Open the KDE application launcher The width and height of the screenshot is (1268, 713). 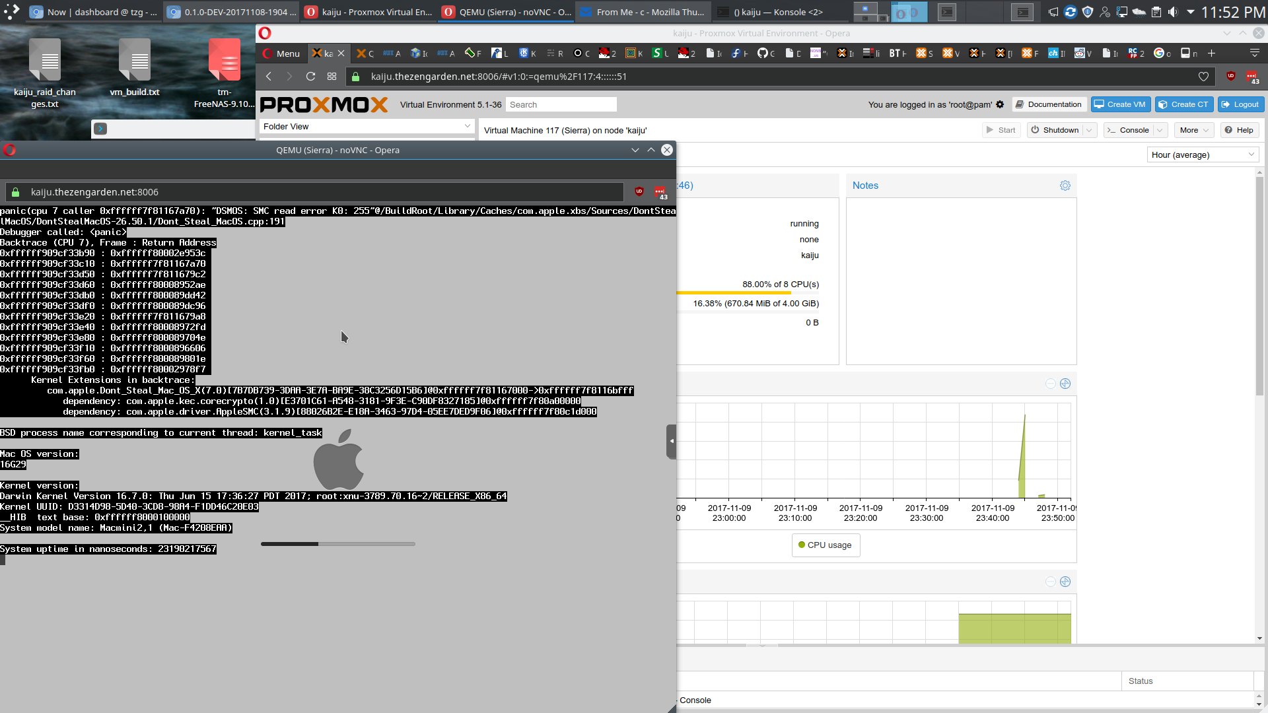tap(11, 12)
